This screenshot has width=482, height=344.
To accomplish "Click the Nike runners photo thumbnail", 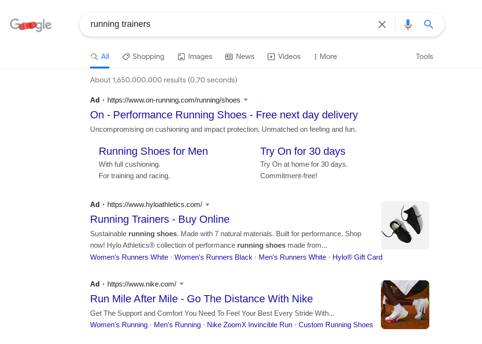I will (x=405, y=305).
